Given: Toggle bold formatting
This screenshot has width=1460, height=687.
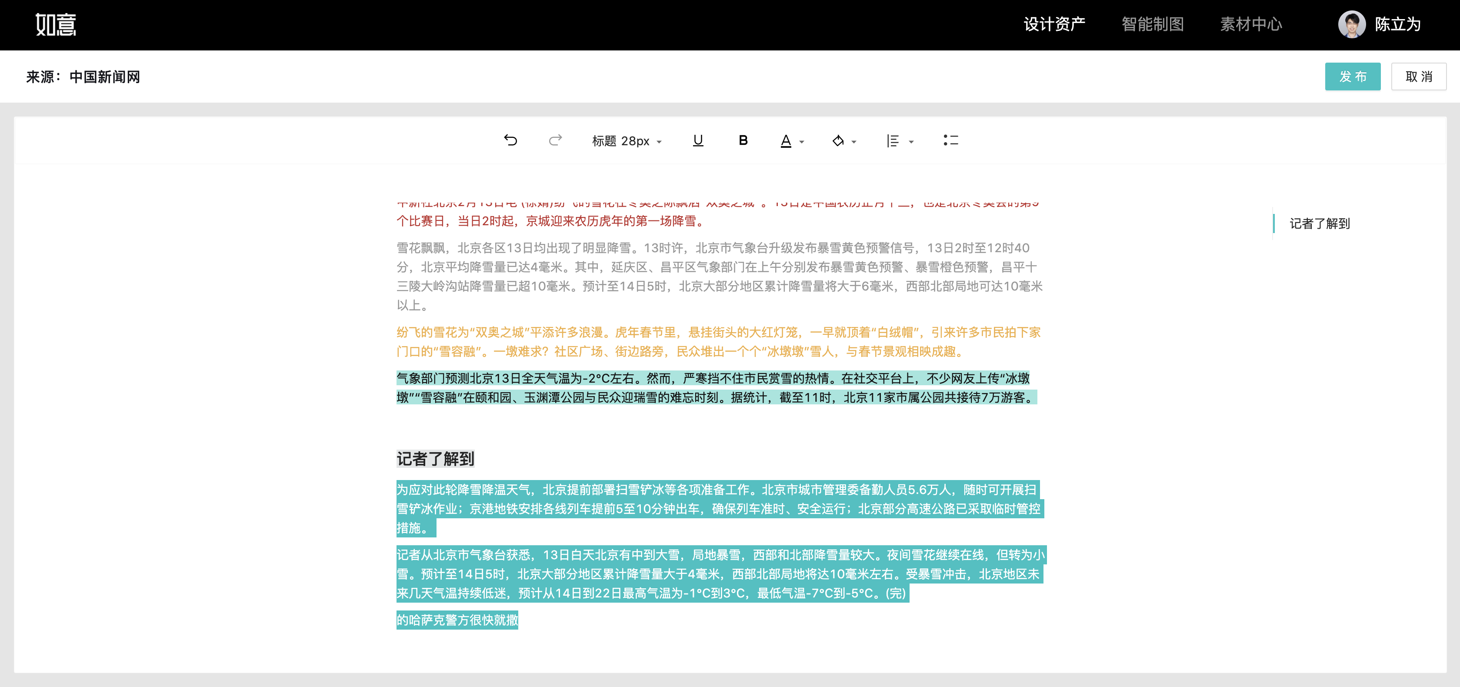Looking at the screenshot, I should [743, 140].
